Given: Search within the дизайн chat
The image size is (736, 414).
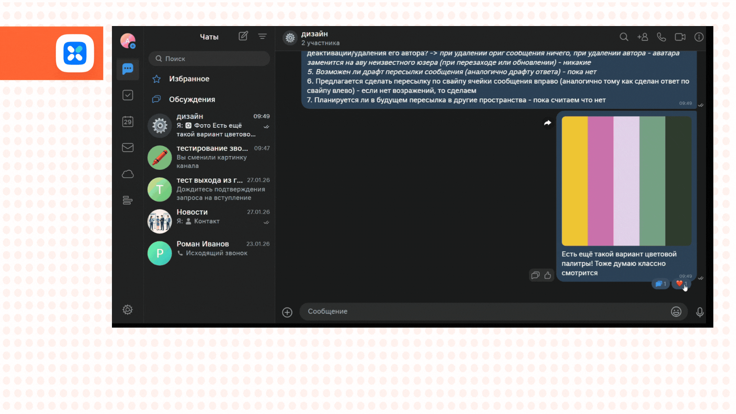Looking at the screenshot, I should tap(624, 37).
